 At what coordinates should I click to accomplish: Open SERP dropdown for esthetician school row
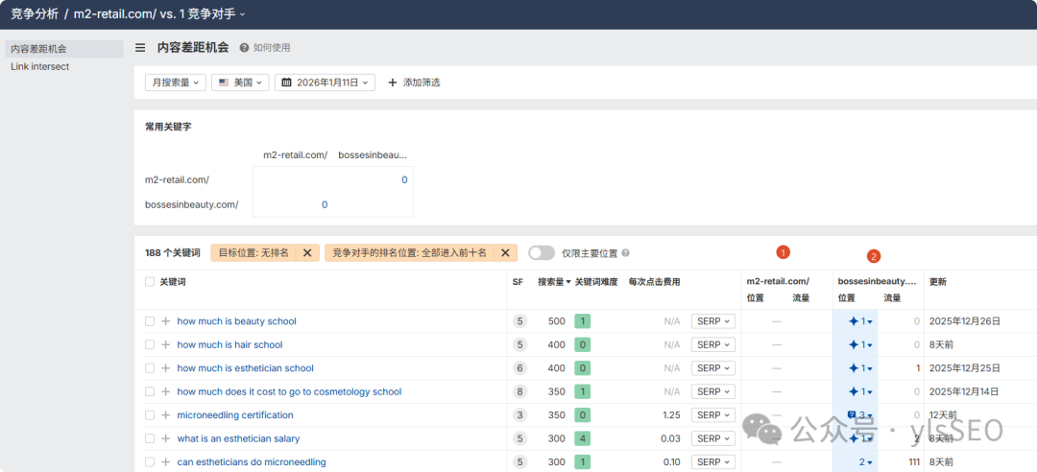(x=712, y=368)
